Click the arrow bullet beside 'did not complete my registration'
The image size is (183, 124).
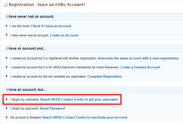7,76
